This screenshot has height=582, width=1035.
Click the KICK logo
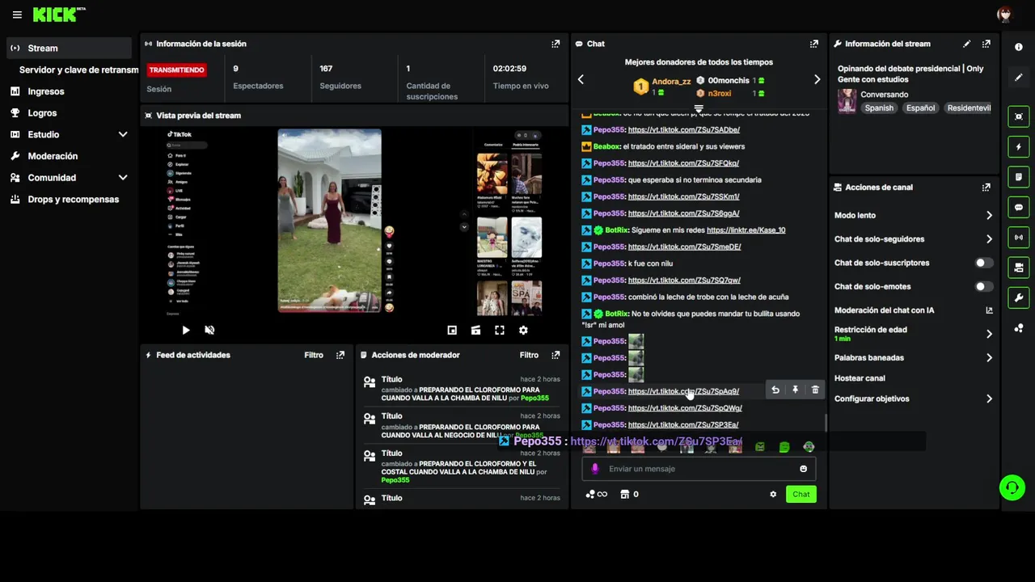click(58, 15)
